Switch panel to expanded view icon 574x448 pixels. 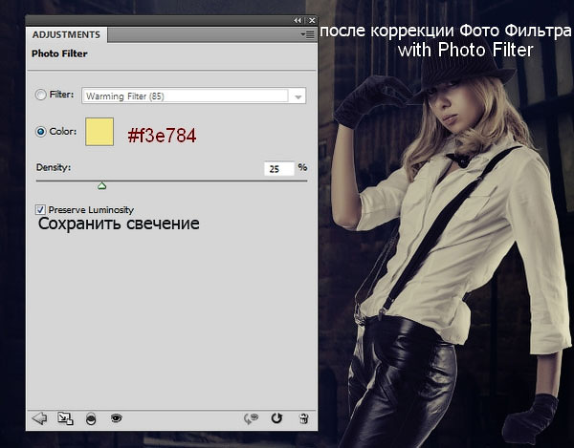click(65, 418)
